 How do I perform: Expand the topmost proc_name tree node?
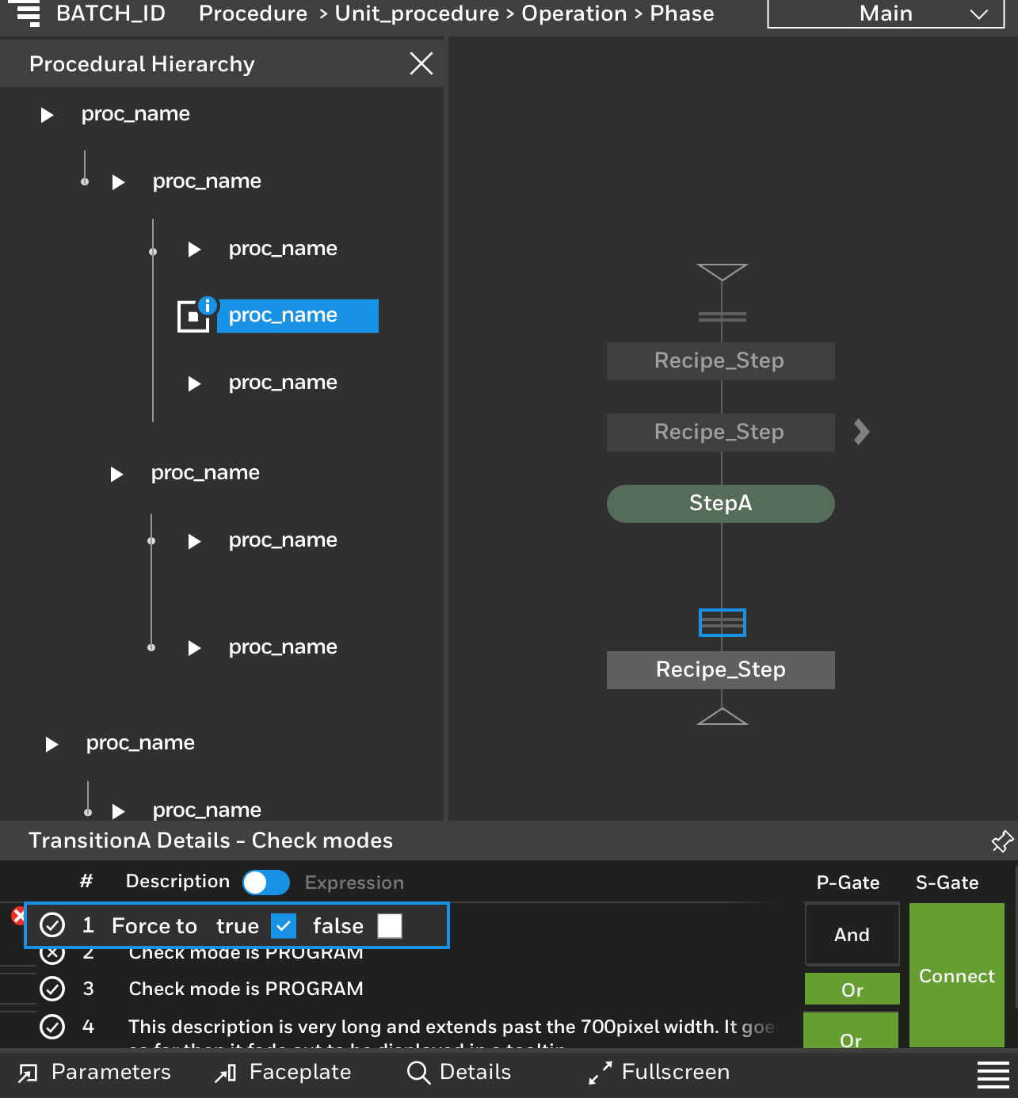[47, 115]
